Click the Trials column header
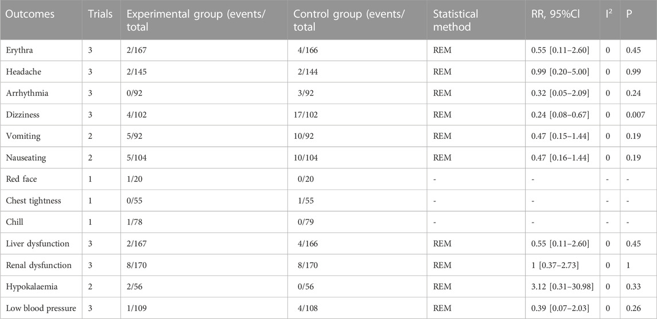 tap(100, 14)
